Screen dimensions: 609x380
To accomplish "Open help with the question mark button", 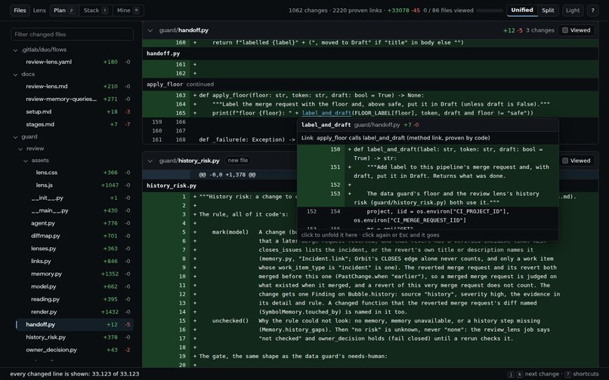I will tap(592, 11).
